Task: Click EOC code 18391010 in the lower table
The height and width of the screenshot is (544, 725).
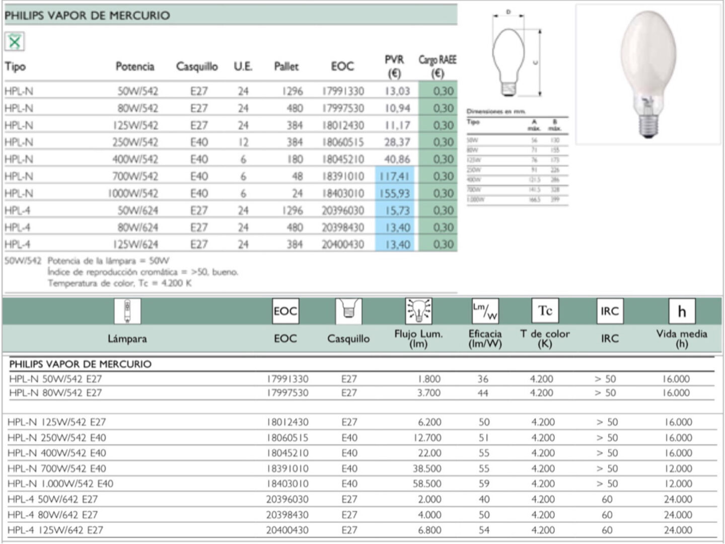Action: [x=287, y=468]
